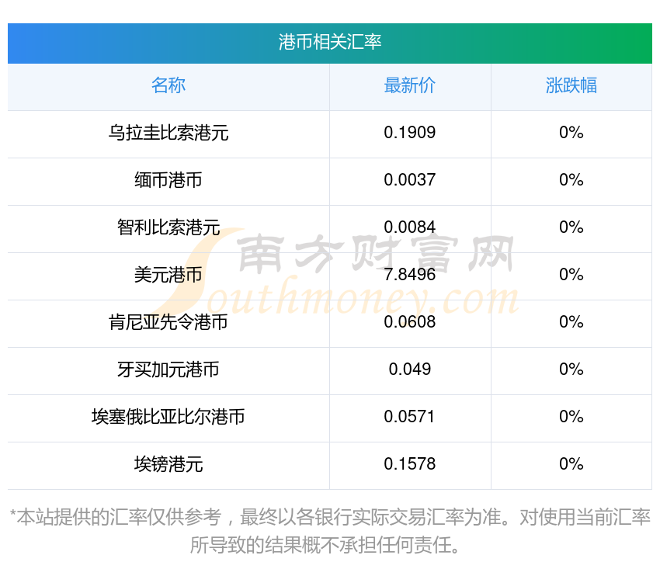Select the 7.8496 price value
660x569 pixels.
(x=409, y=275)
